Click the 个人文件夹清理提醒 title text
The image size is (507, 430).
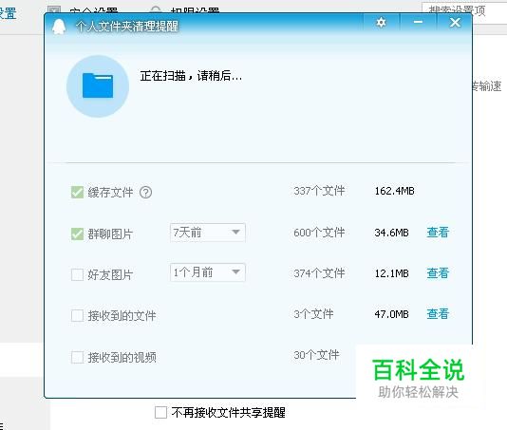click(127, 27)
